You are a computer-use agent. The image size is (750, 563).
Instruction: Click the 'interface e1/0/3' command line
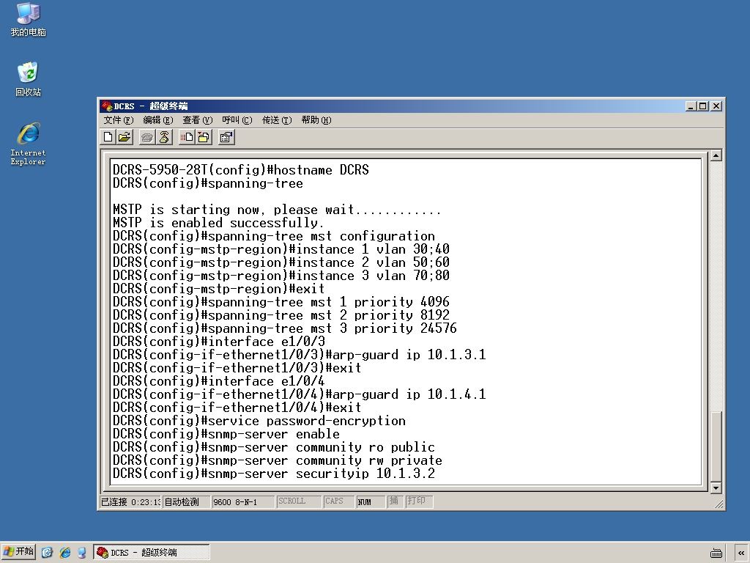point(219,342)
